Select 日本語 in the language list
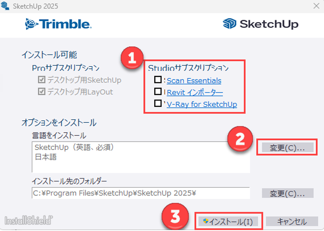The height and width of the screenshot is (231, 324). [x=46, y=157]
